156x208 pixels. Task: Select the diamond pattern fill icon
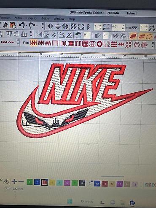tap(114, 44)
